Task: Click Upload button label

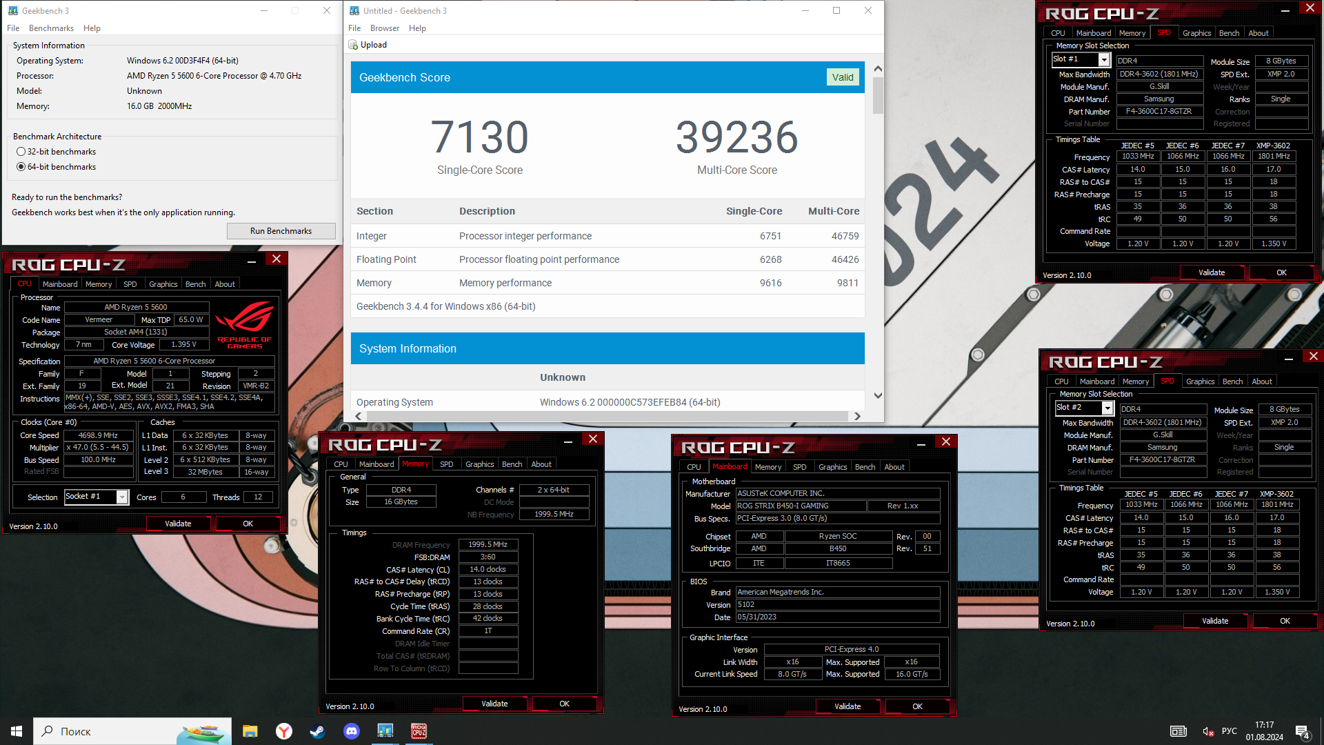Action: point(374,45)
